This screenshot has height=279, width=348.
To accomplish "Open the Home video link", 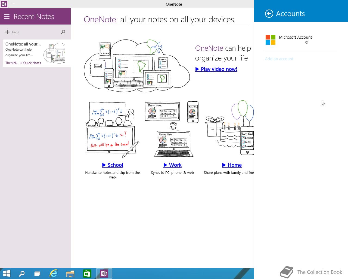I will [x=232, y=165].
